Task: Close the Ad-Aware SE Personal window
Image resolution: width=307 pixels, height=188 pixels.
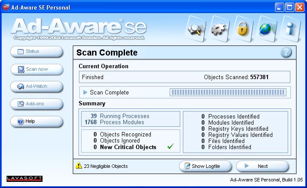Action: 300,7
